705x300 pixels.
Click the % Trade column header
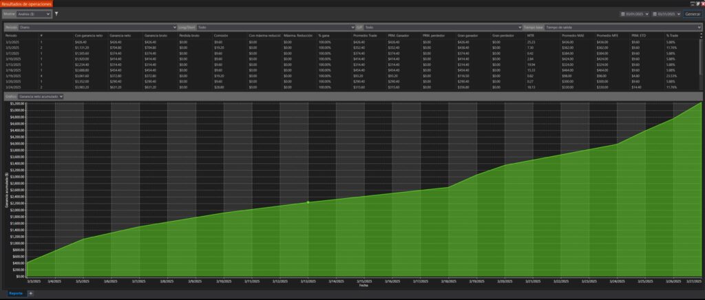coord(673,35)
